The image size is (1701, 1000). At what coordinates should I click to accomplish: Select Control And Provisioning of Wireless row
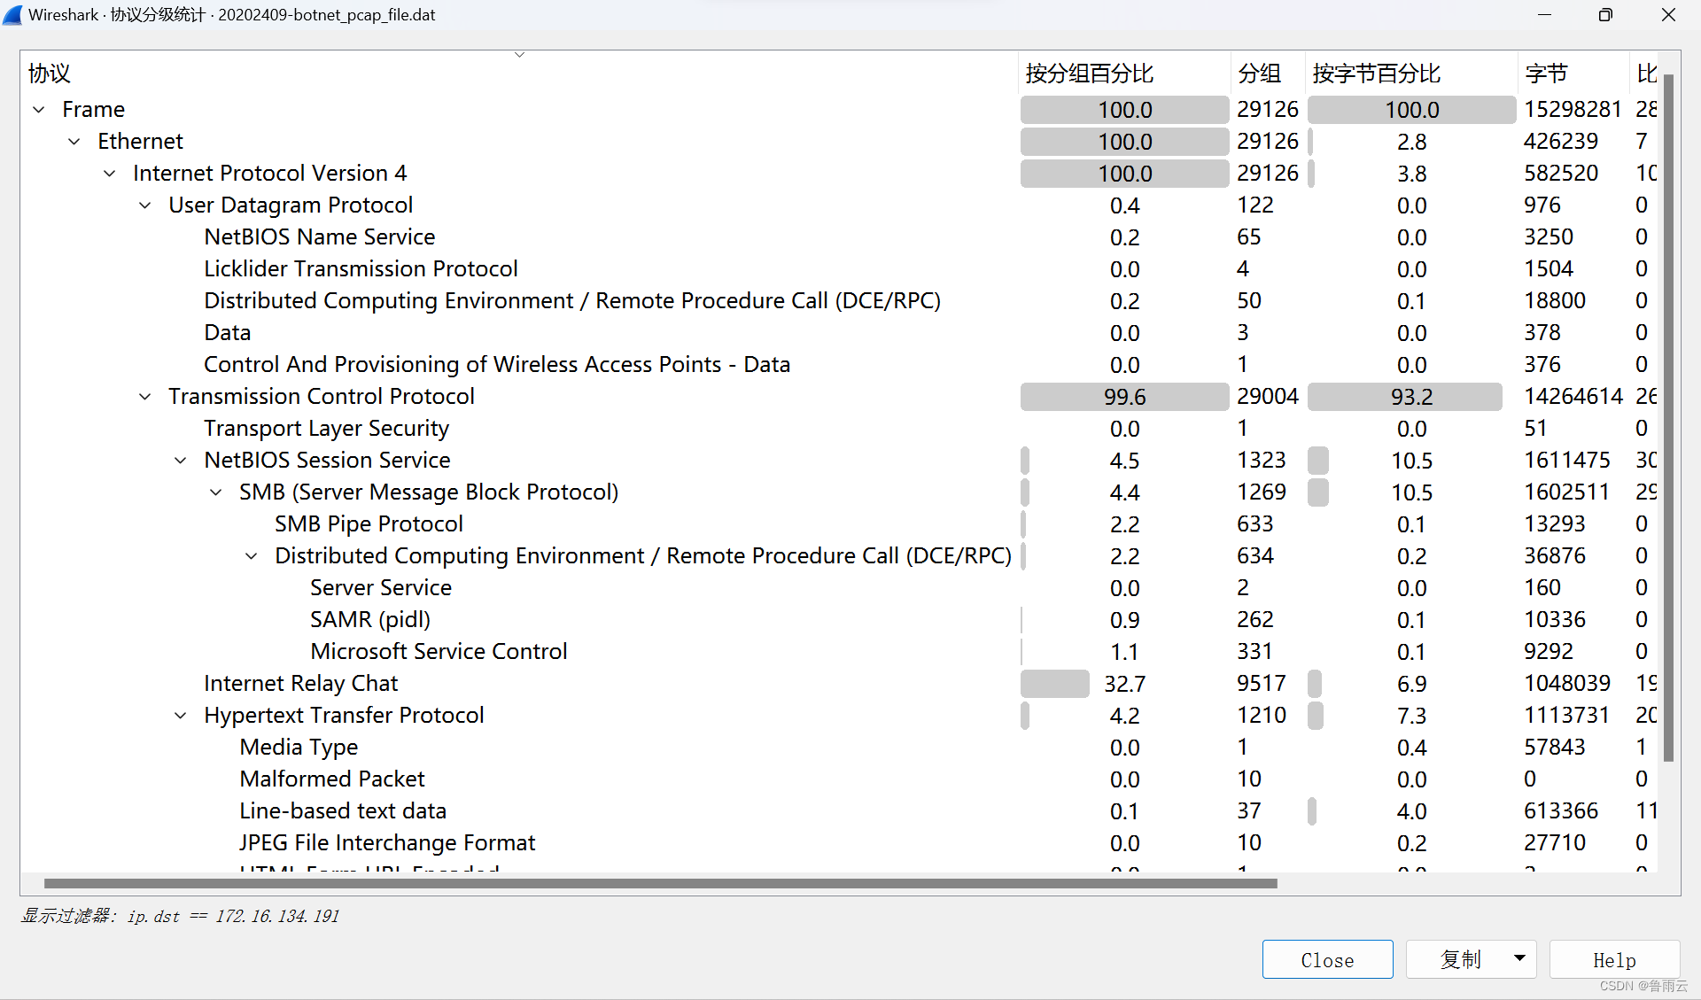tap(839, 365)
